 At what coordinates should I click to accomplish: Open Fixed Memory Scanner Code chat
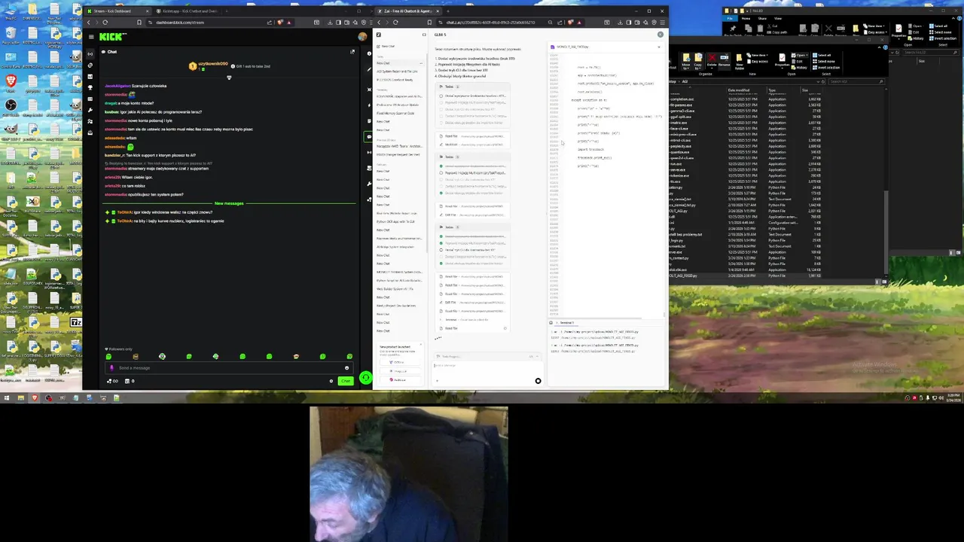coord(395,113)
